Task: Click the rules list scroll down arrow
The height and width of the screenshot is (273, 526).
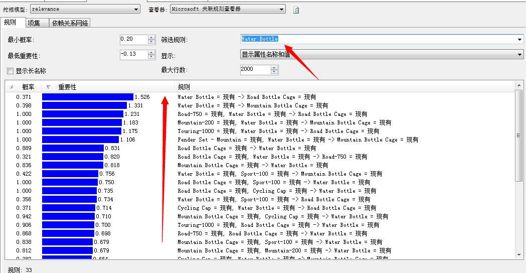Action: 519,255
